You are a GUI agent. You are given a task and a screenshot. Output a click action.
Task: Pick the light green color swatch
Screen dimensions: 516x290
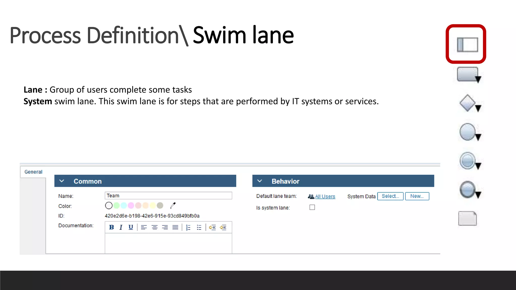[x=116, y=206]
